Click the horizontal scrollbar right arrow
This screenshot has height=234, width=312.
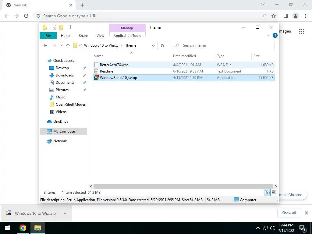276,186
